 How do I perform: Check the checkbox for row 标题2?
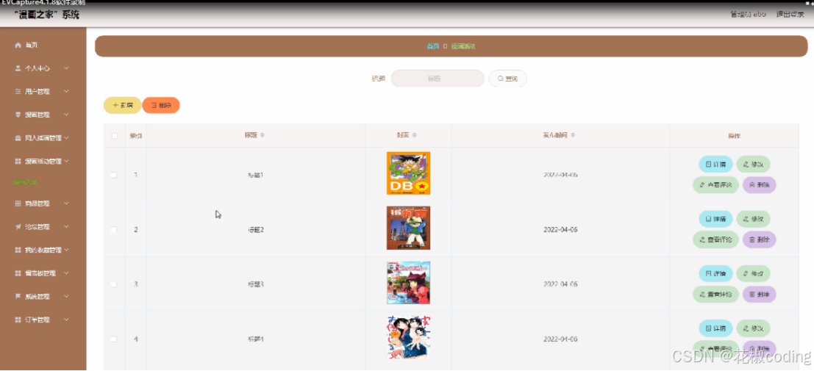tap(114, 229)
